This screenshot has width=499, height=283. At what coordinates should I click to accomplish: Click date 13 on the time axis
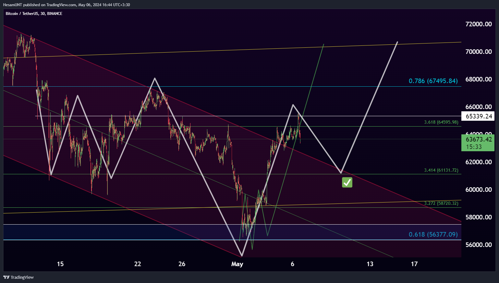(x=370, y=264)
